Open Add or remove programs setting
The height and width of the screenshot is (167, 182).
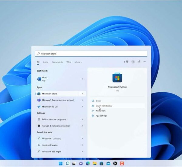pos(61,119)
